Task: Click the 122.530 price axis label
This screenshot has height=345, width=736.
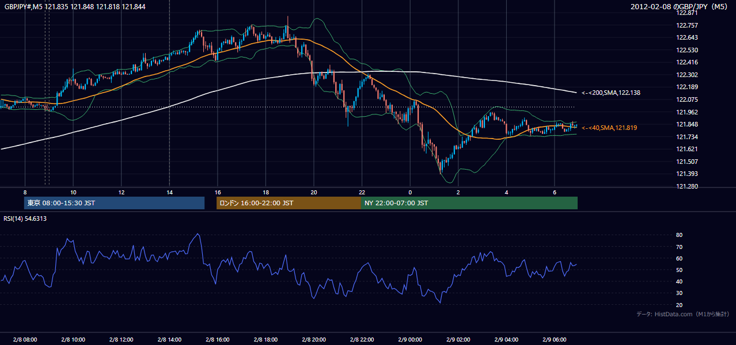Action: pos(687,50)
